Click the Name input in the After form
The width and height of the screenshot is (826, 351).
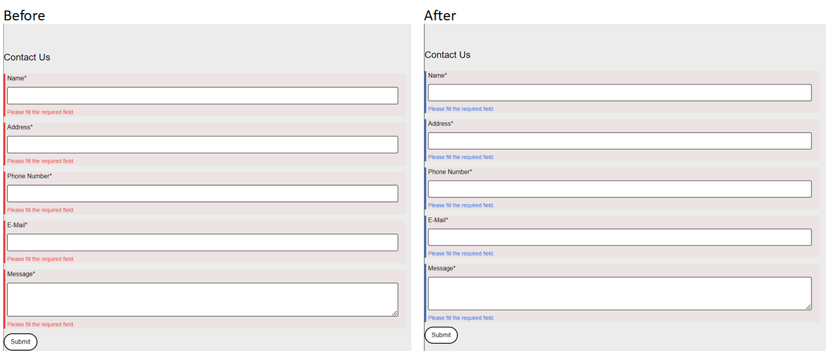coord(620,93)
